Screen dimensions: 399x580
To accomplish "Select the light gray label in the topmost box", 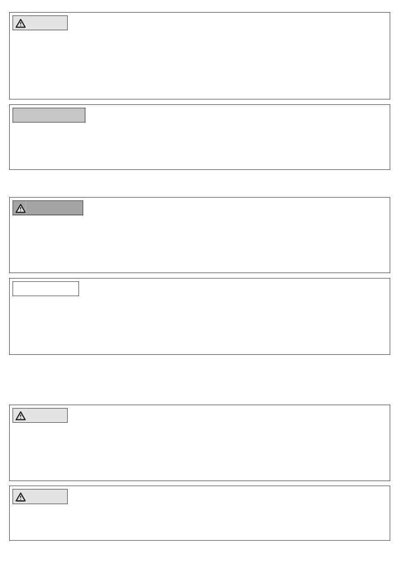I will [x=40, y=23].
